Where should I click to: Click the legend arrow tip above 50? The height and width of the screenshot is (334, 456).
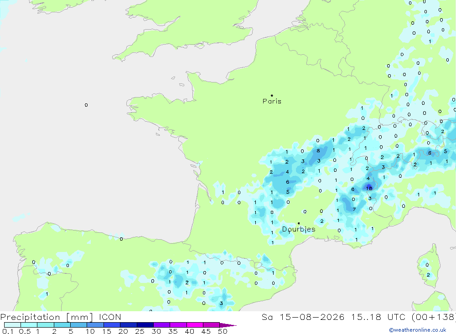(228, 325)
